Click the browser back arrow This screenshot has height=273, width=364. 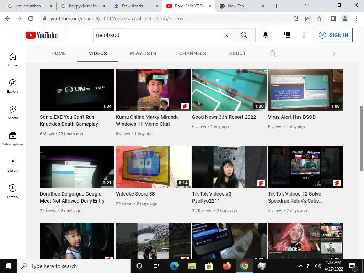(8, 18)
